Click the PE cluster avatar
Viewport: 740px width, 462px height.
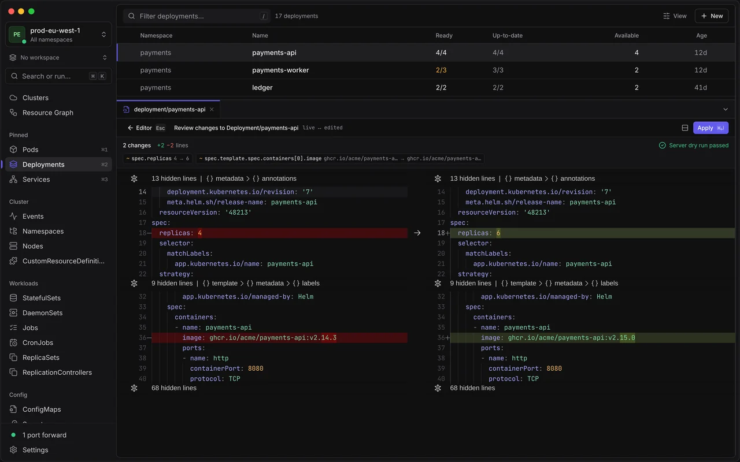click(x=17, y=35)
